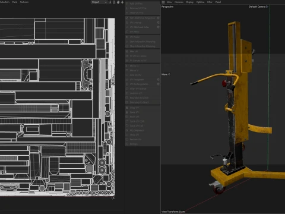Click the lock icon in UV editor toolbar
The width and height of the screenshot is (285, 214).
pos(114,2)
